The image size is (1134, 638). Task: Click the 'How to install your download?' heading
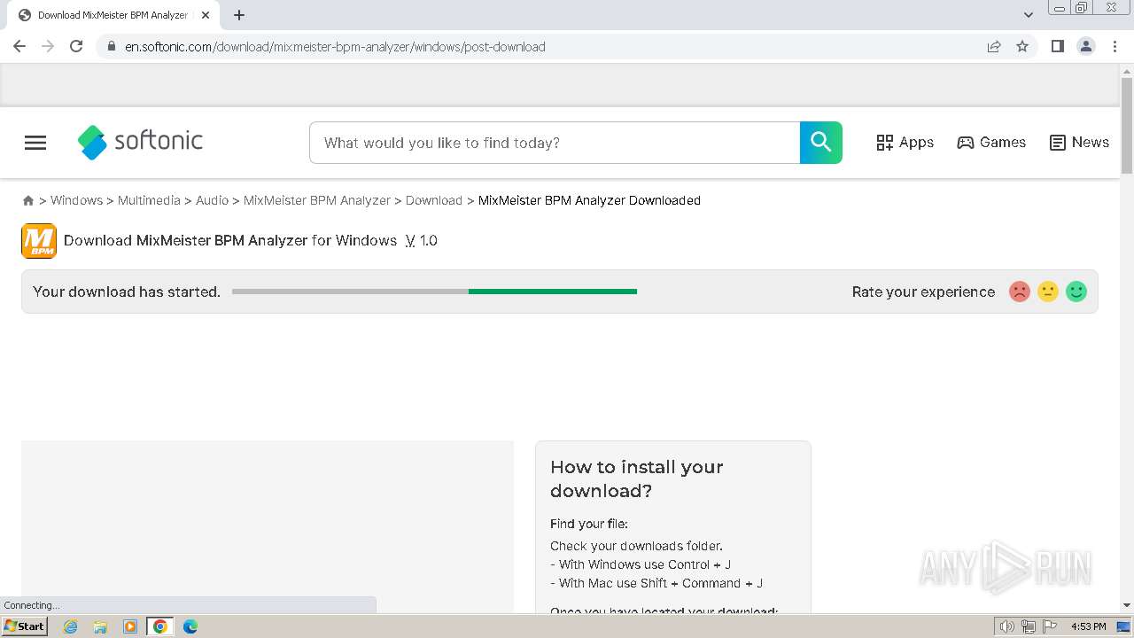637,478
